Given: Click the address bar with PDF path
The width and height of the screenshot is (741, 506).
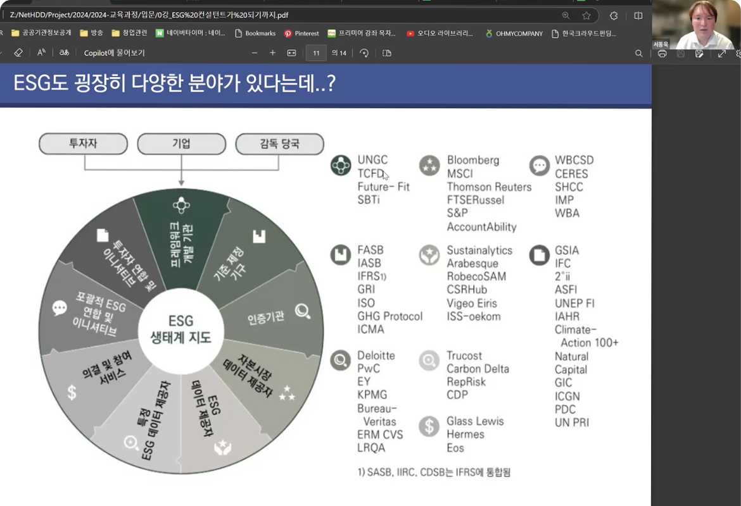Looking at the screenshot, I should [x=284, y=15].
